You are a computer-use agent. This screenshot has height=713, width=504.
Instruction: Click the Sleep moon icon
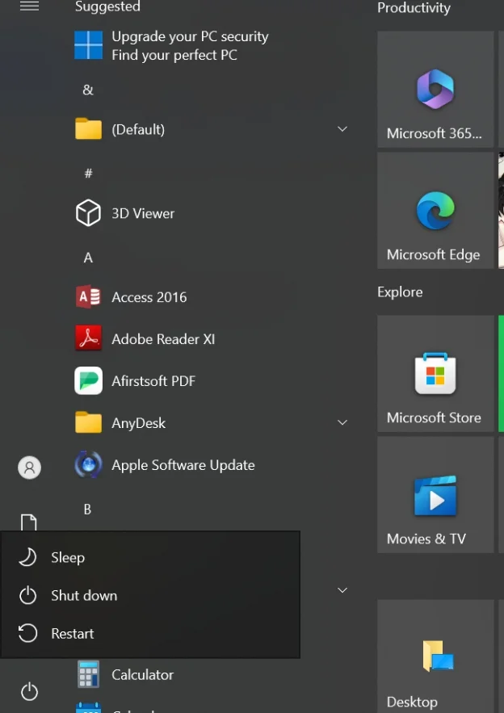point(27,557)
